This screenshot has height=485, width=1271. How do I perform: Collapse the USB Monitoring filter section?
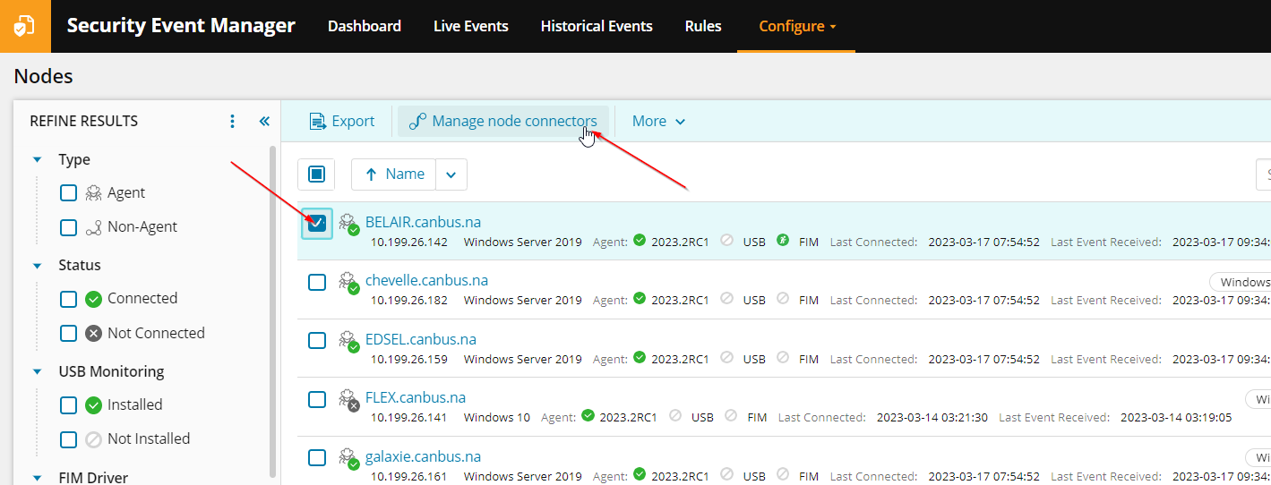pyautogui.click(x=38, y=371)
